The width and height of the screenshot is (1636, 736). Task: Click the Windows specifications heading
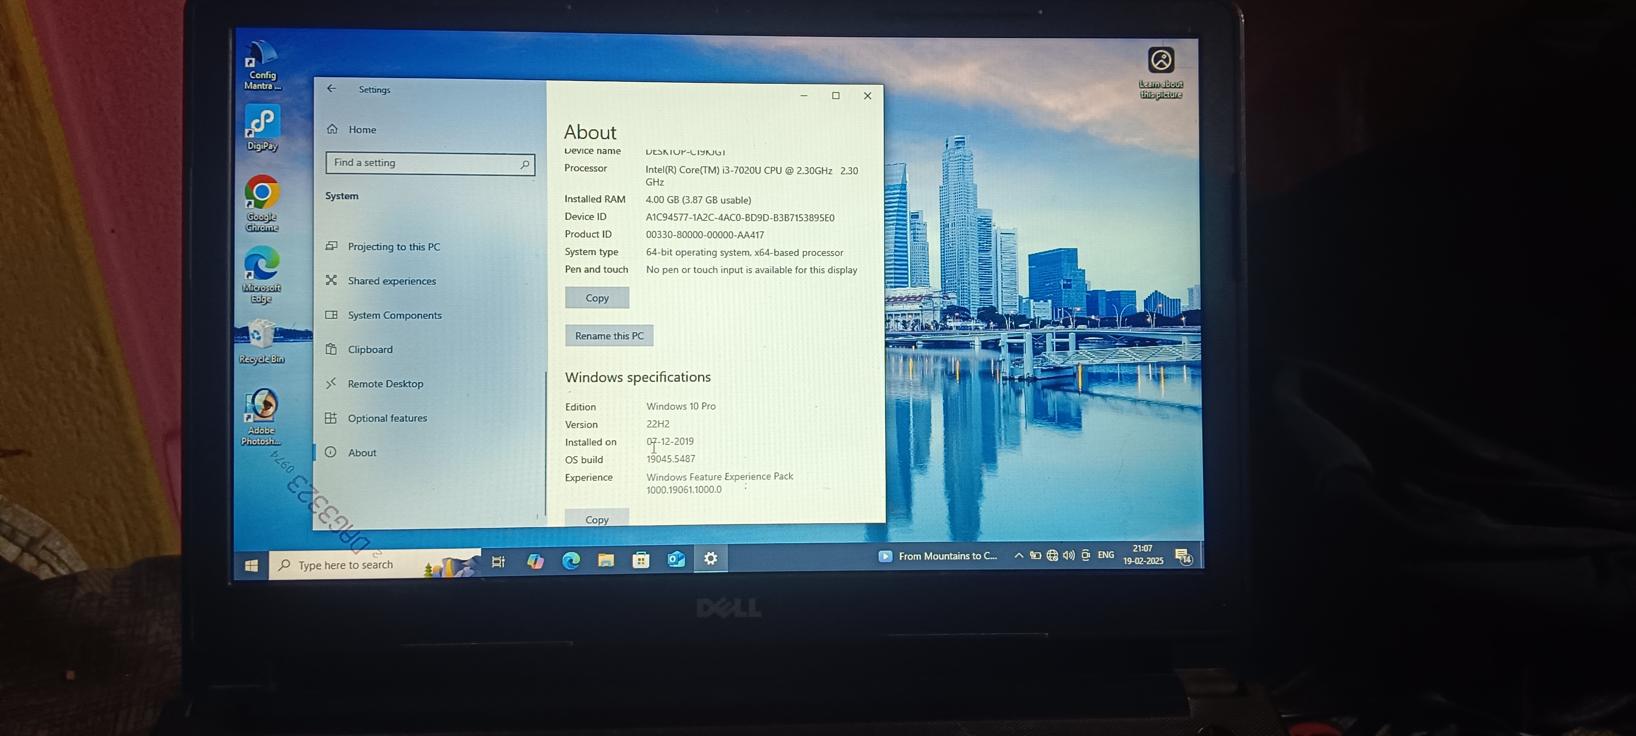(638, 376)
